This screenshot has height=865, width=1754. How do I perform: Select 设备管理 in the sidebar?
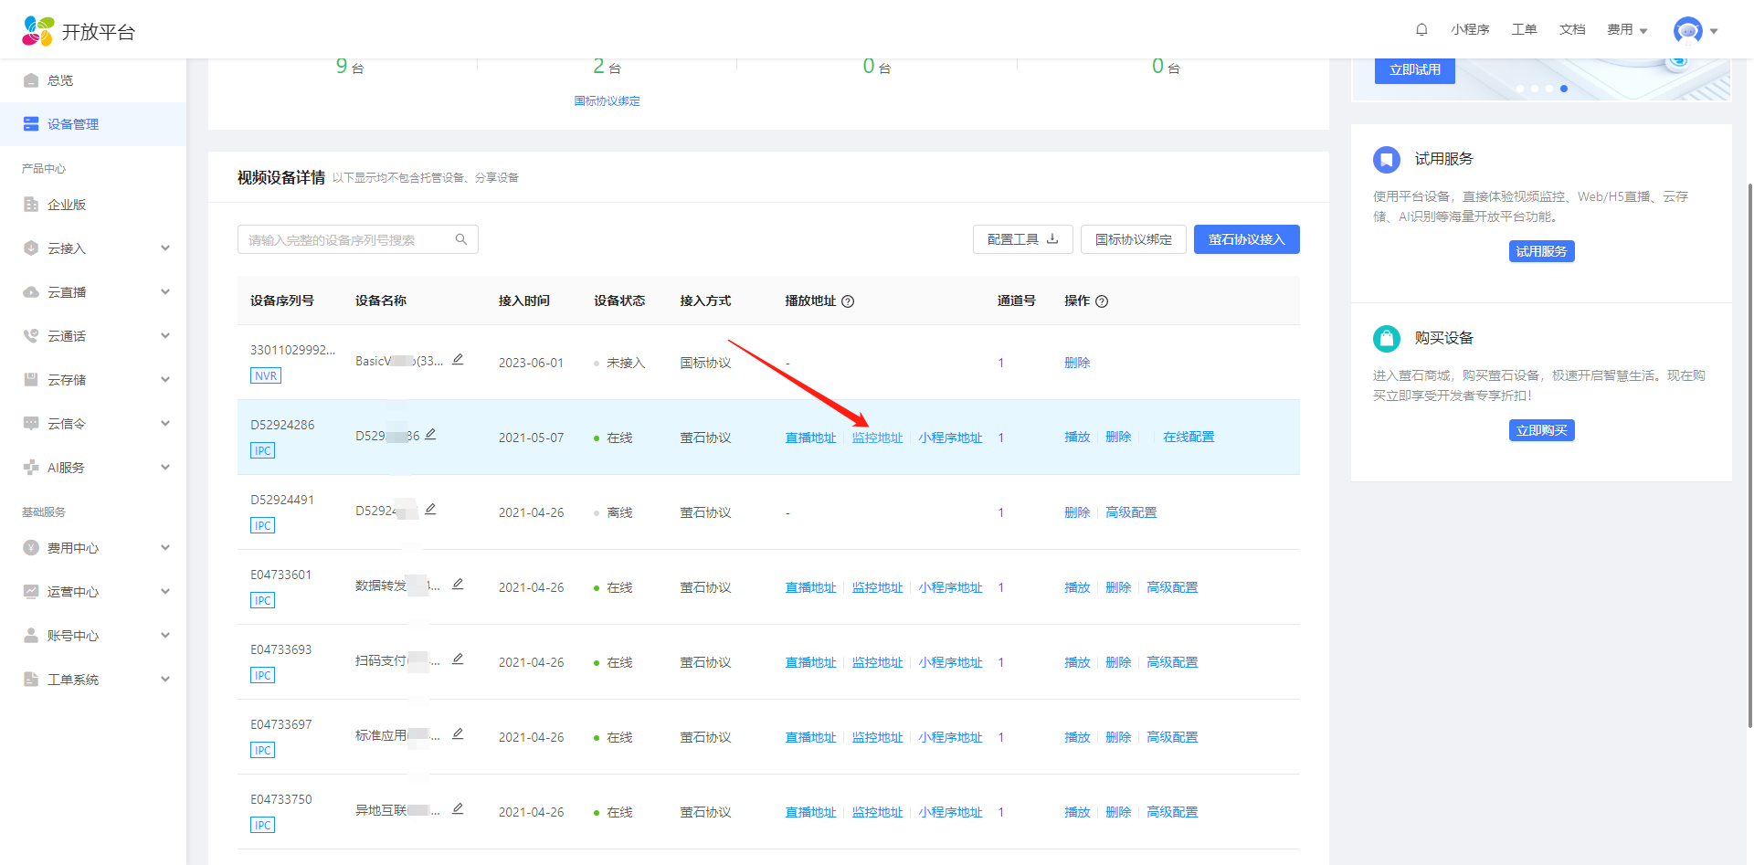click(x=93, y=124)
